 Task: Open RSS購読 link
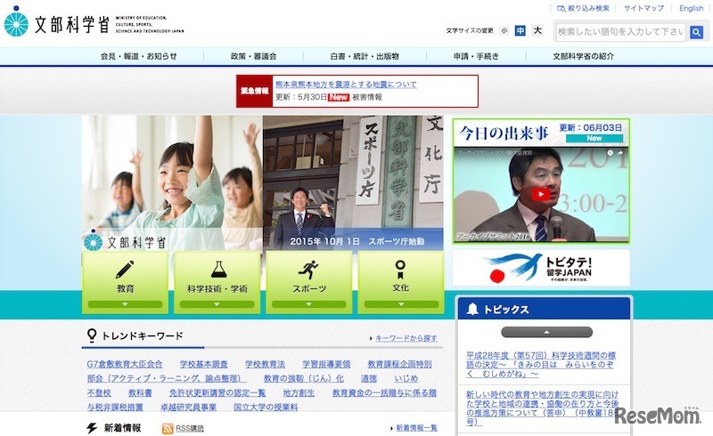(190, 428)
